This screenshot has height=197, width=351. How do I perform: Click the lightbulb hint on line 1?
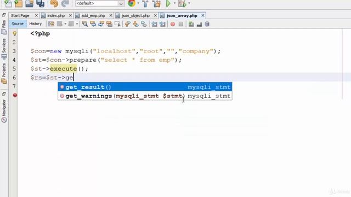coord(15,33)
